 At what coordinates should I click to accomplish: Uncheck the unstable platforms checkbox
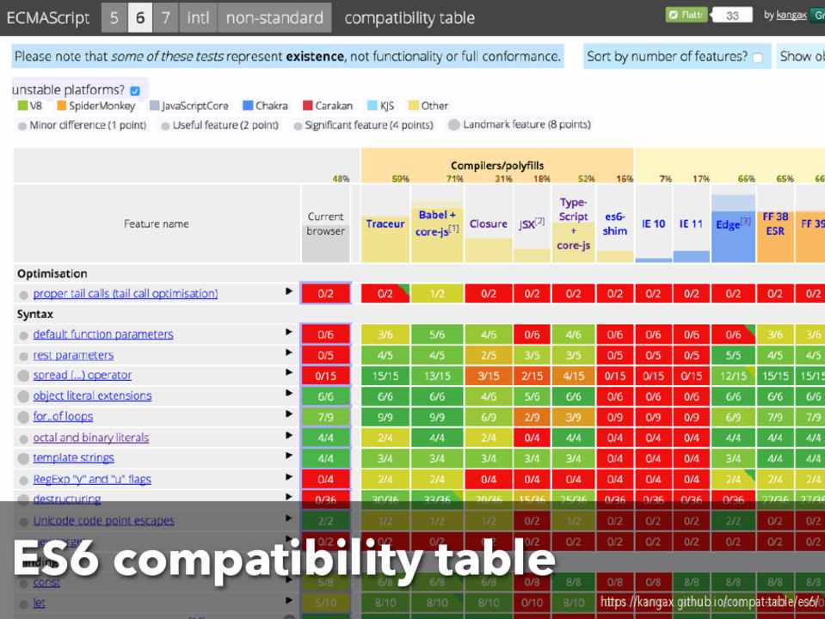click(x=135, y=90)
